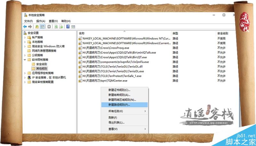Expand the 本地策略 tree node

click(25, 42)
